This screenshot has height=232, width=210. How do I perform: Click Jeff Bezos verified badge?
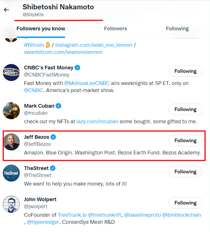pos(53,137)
